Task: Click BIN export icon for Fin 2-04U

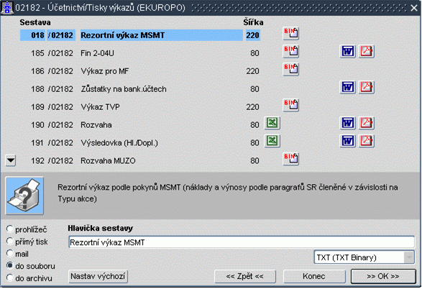Action: 291,51
